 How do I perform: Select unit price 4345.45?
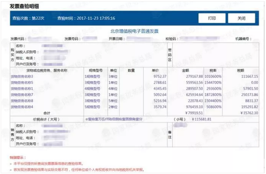(160, 89)
